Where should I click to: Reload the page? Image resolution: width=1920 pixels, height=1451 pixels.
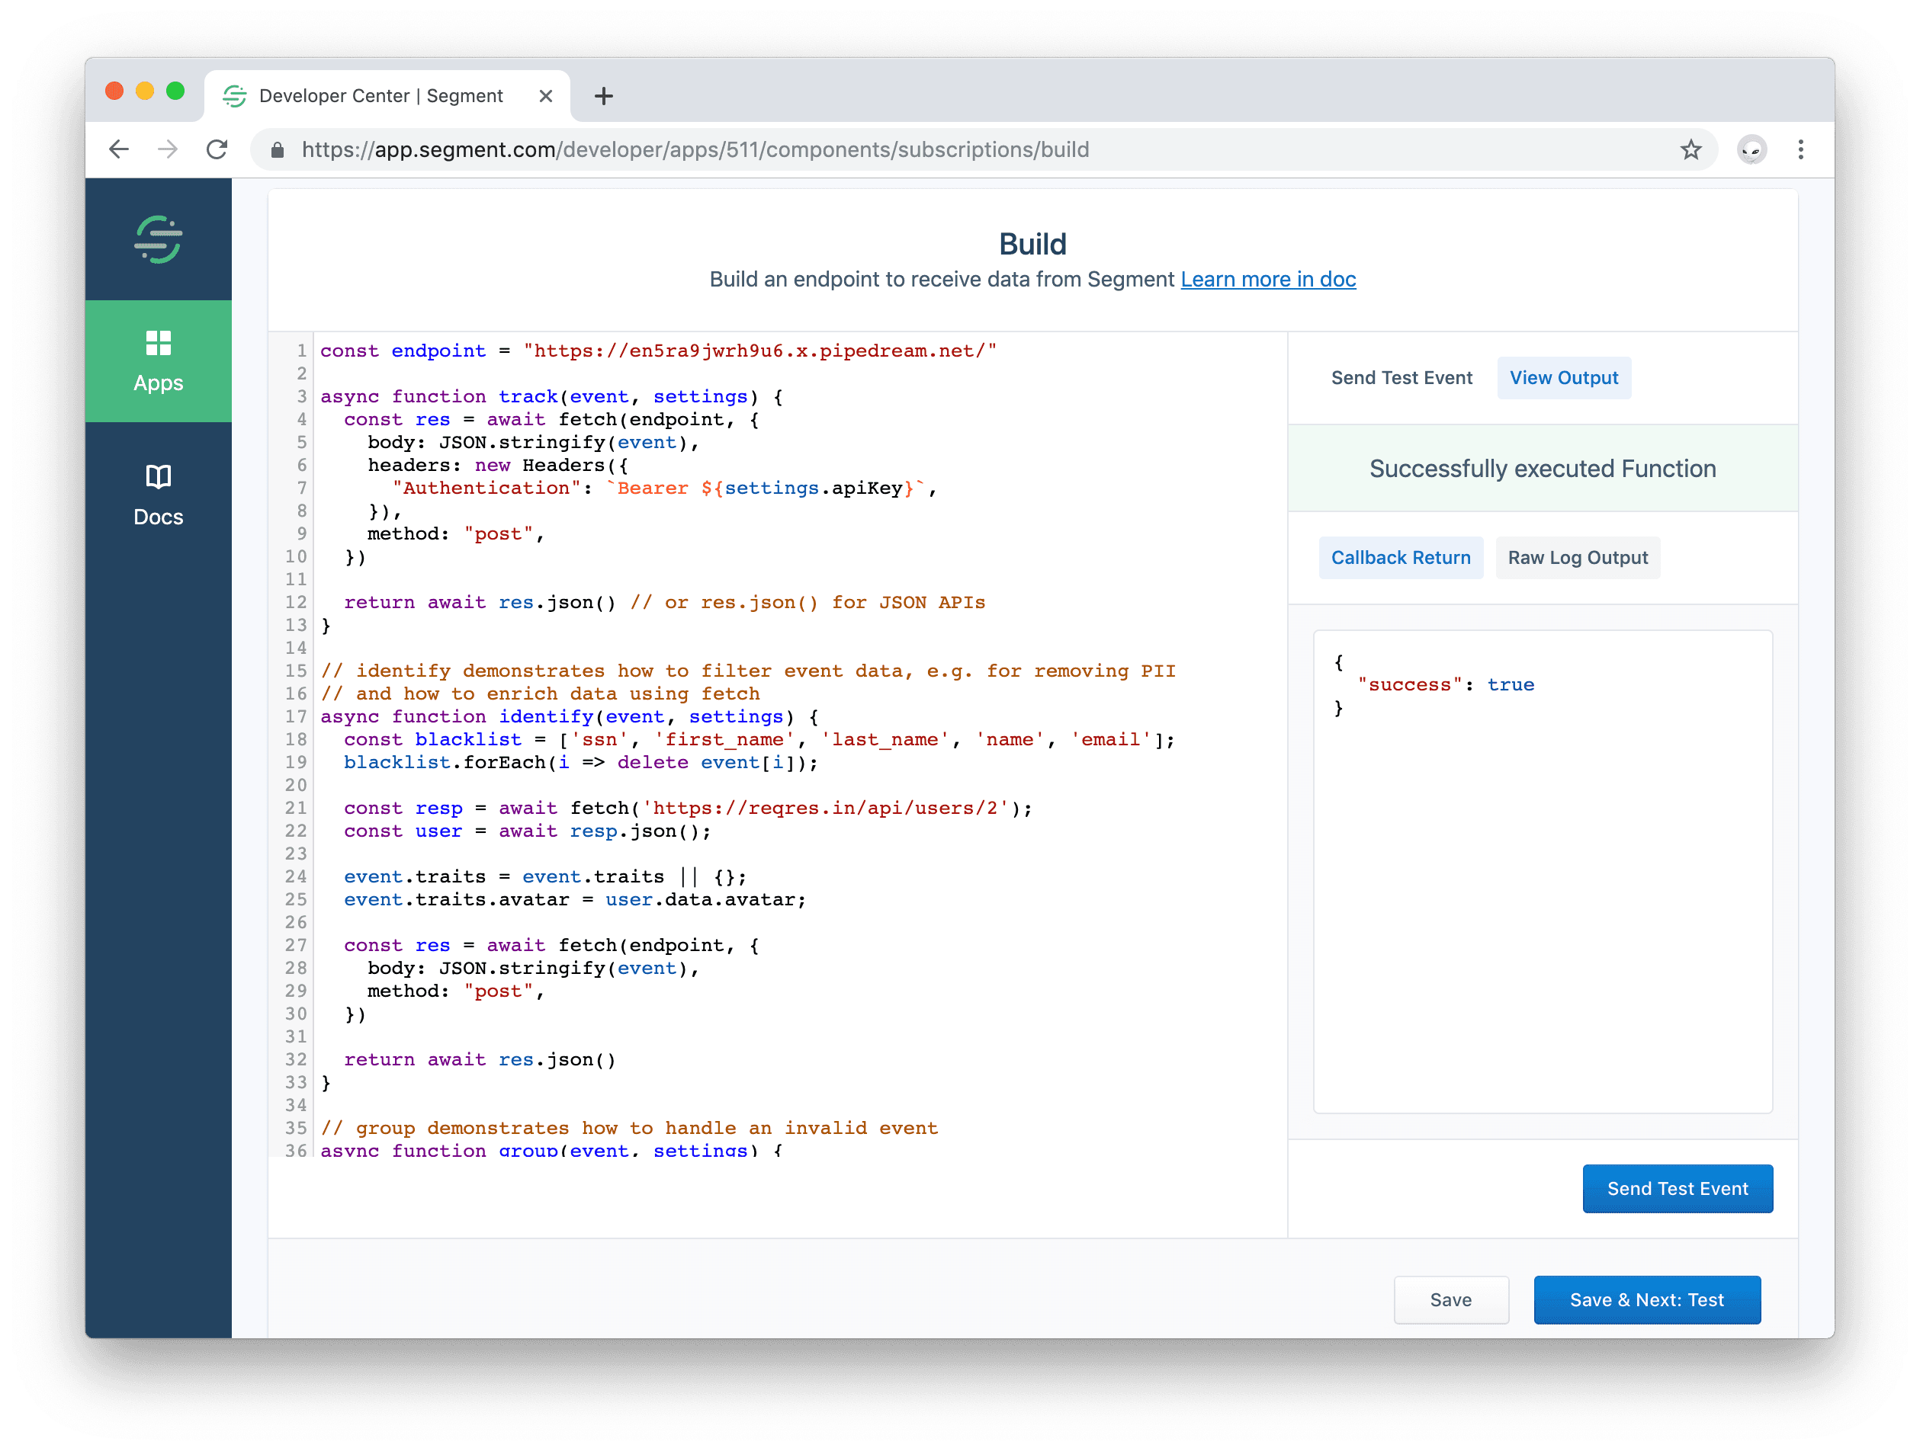point(217,149)
